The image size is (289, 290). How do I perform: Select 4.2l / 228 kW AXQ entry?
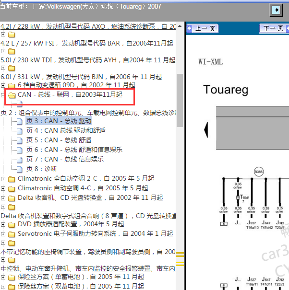[x=88, y=26]
